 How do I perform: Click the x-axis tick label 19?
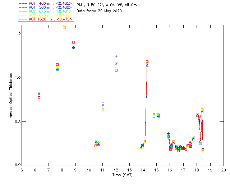(210, 170)
